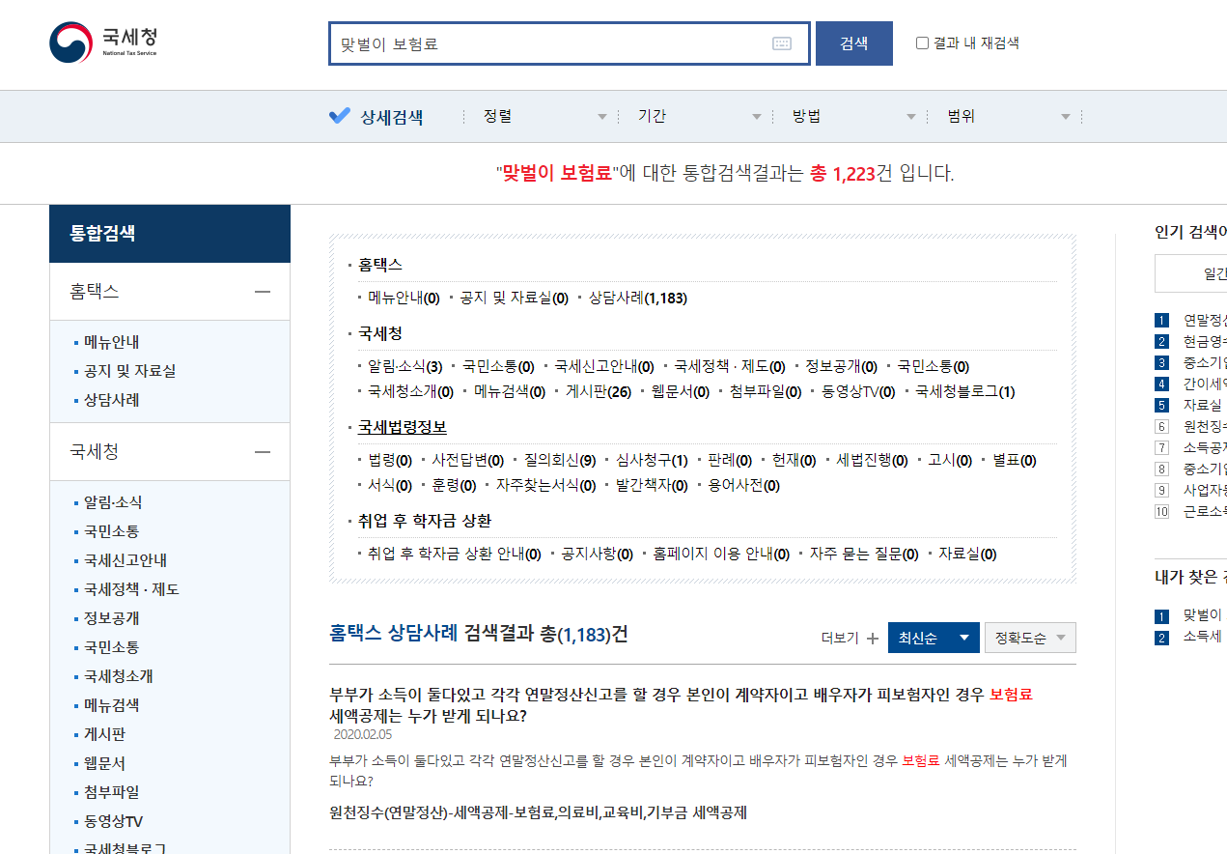Select 국세신고안내 in the sidebar
This screenshot has height=854, width=1227.
[125, 560]
